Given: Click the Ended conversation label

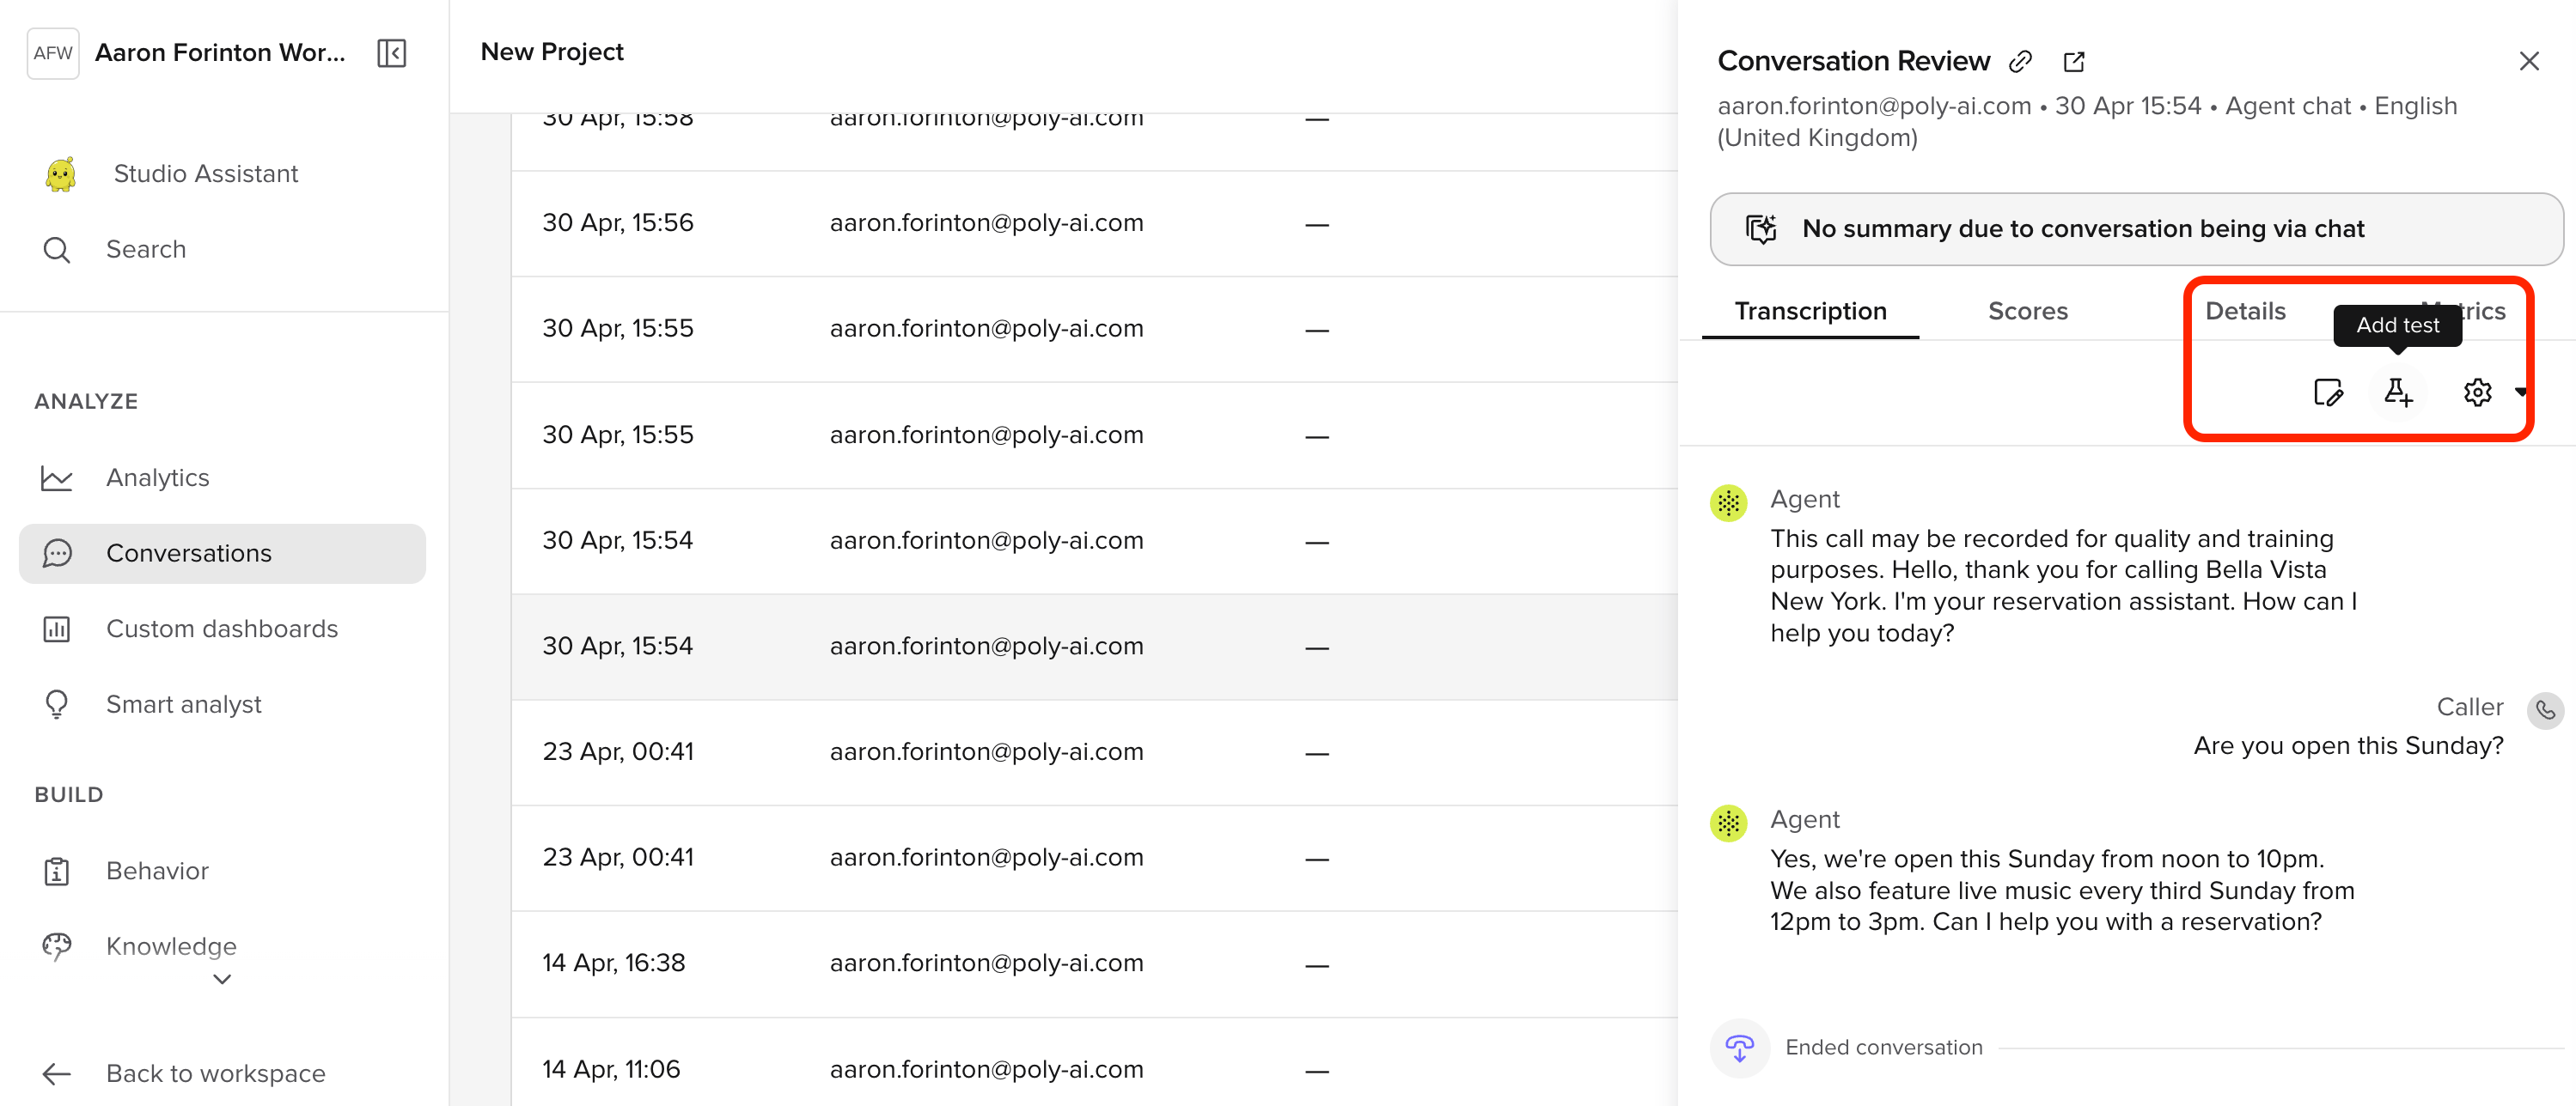Looking at the screenshot, I should [x=1883, y=1048].
